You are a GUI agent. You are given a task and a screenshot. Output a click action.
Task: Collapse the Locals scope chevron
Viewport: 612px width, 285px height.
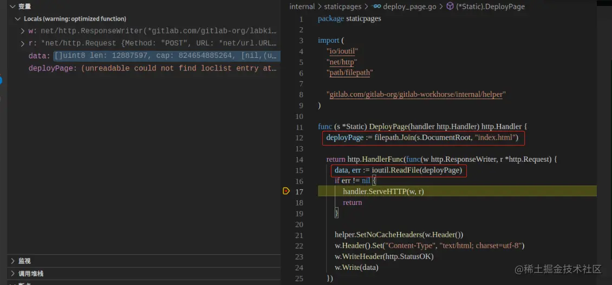point(17,19)
